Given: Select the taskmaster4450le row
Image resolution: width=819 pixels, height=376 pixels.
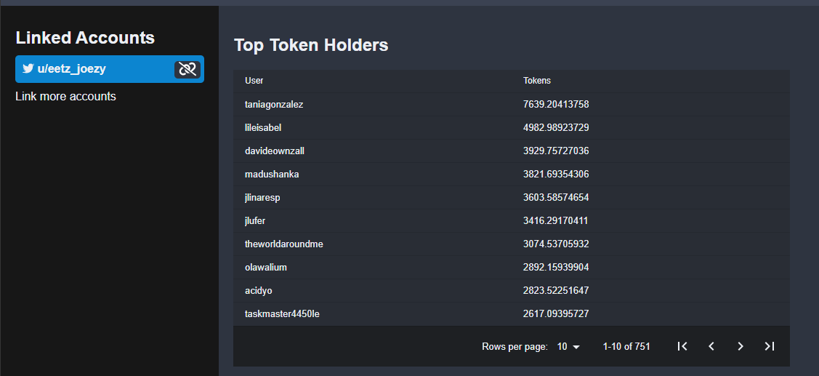Looking at the screenshot, I should pos(512,313).
